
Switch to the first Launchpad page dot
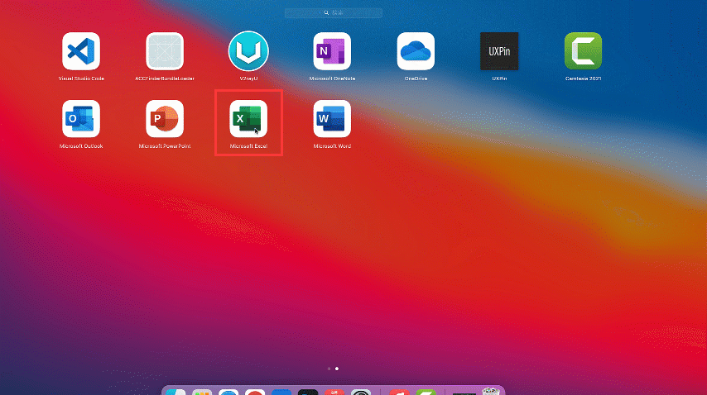tap(329, 368)
